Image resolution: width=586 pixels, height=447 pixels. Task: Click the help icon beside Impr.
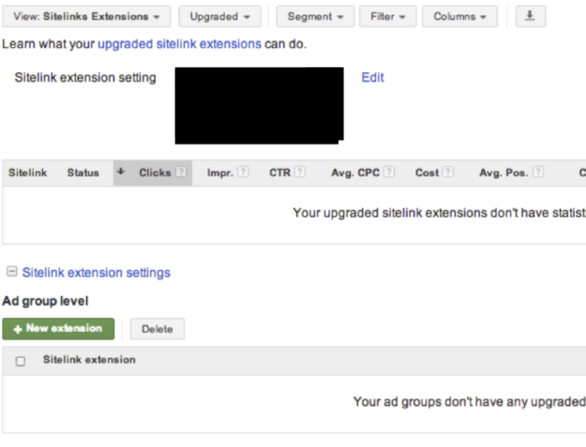(x=244, y=172)
